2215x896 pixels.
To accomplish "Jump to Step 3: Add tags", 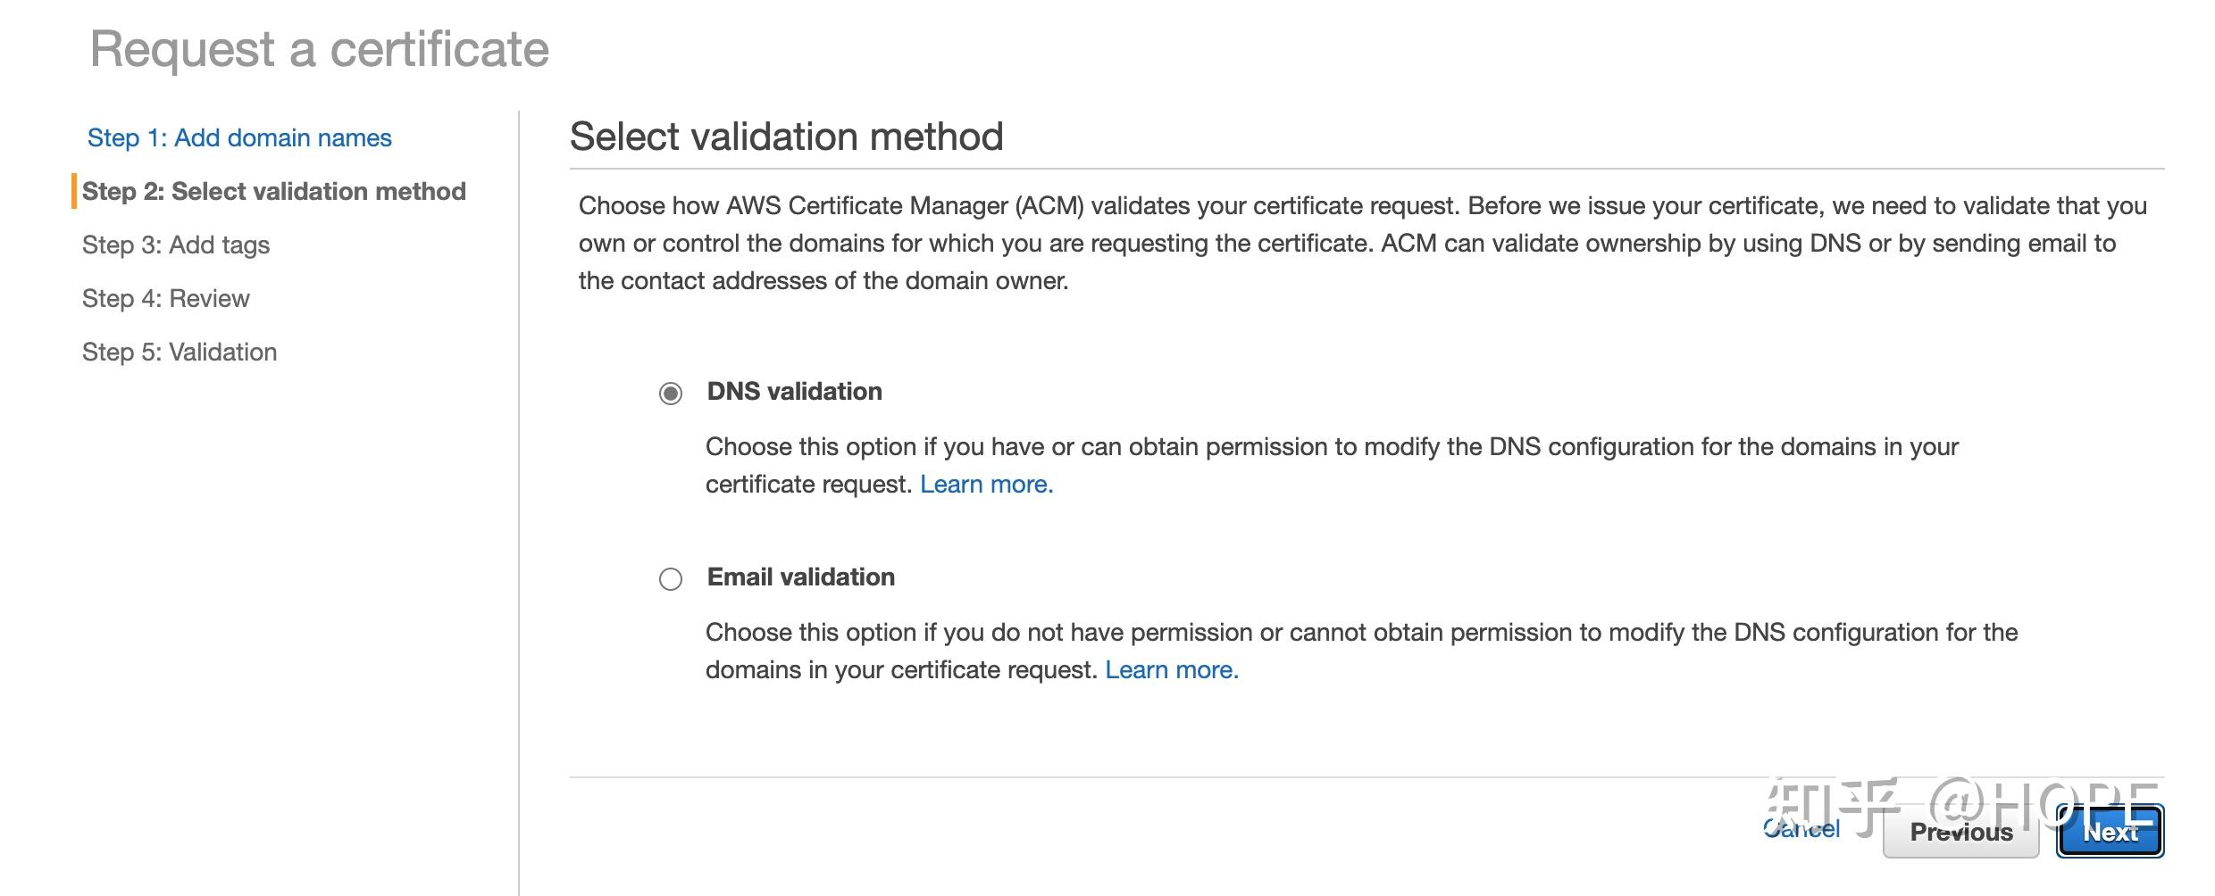I will [x=176, y=245].
